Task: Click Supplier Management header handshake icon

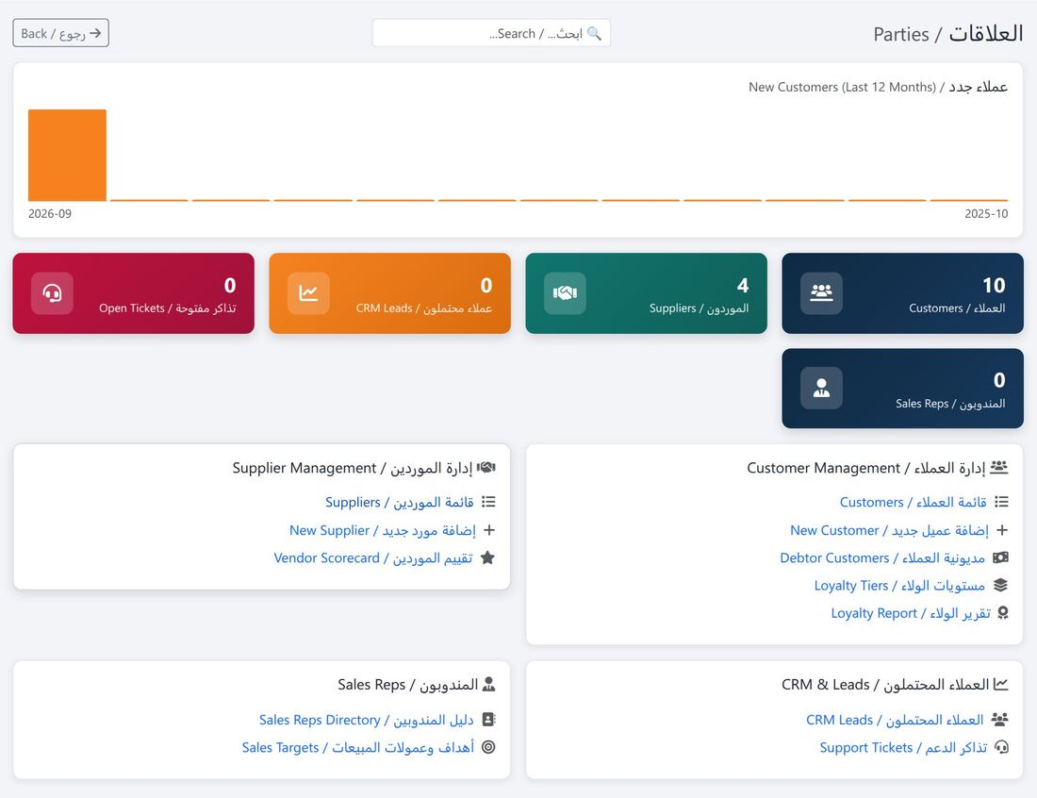Action: click(486, 467)
